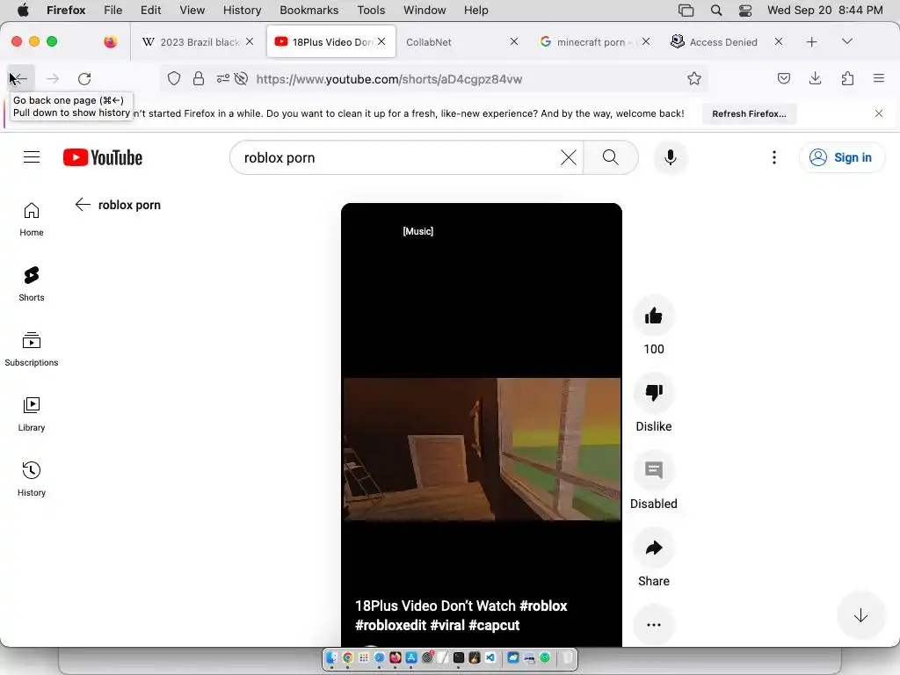Open Shorts in YouTube sidebar

coord(32,284)
